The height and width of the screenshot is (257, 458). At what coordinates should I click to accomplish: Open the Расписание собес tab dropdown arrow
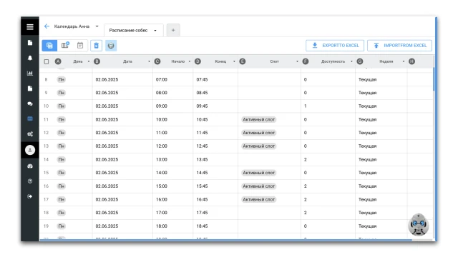(x=155, y=30)
